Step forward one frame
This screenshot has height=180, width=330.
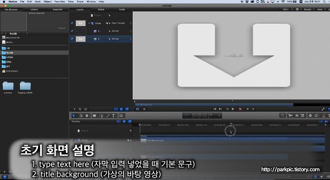[253, 109]
